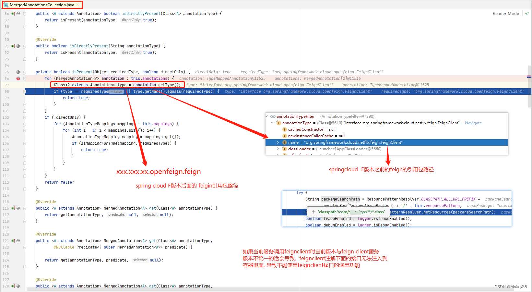Image resolution: width=532 pixels, height=292 pixels.
Task: Click the field icon beside cachedConstructor
Action: pos(285,129)
